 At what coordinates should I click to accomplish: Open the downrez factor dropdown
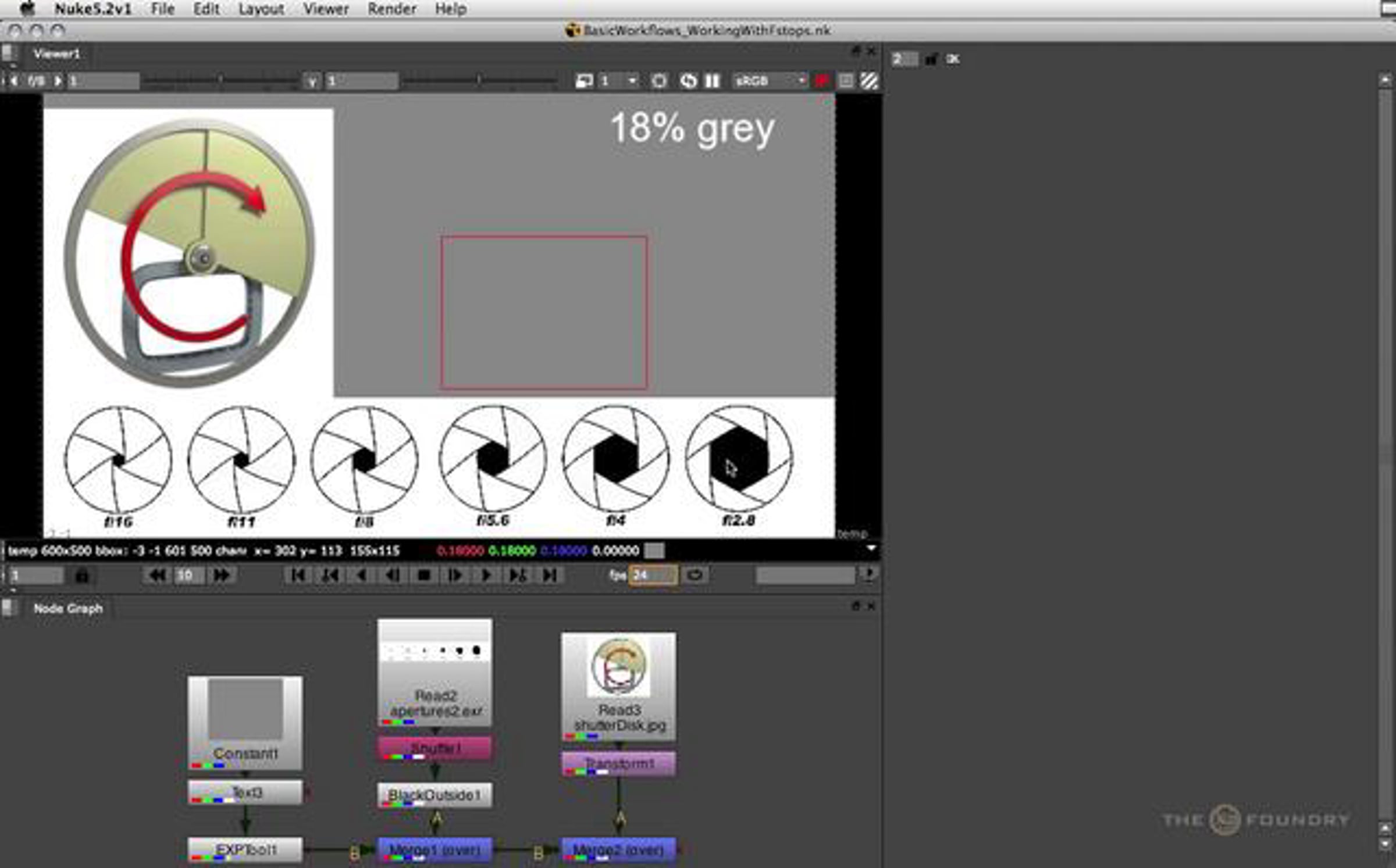click(618, 81)
